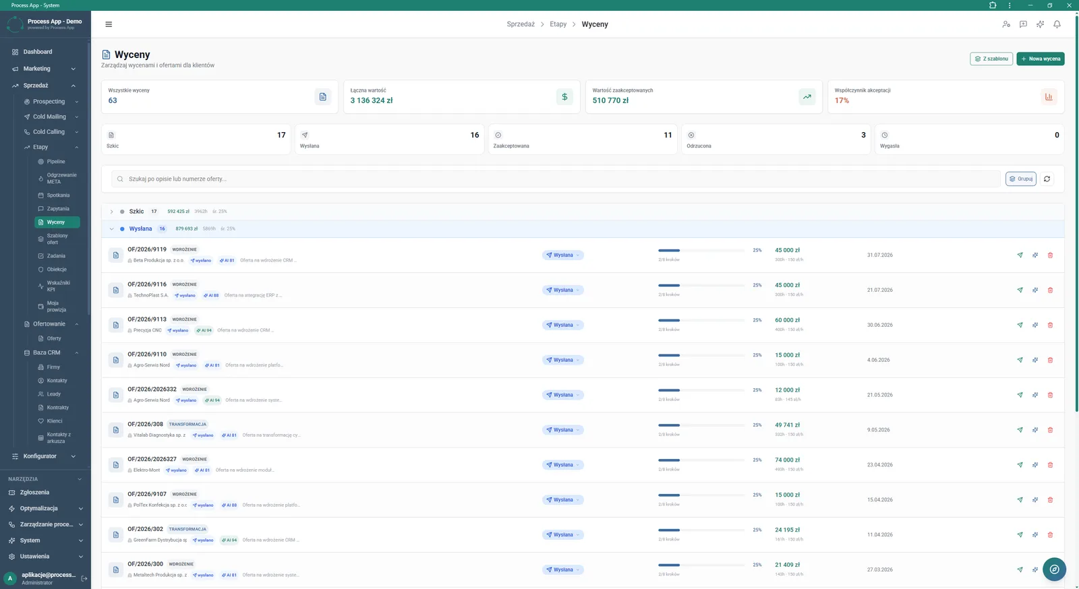Open the notifications bell icon

(x=1057, y=24)
